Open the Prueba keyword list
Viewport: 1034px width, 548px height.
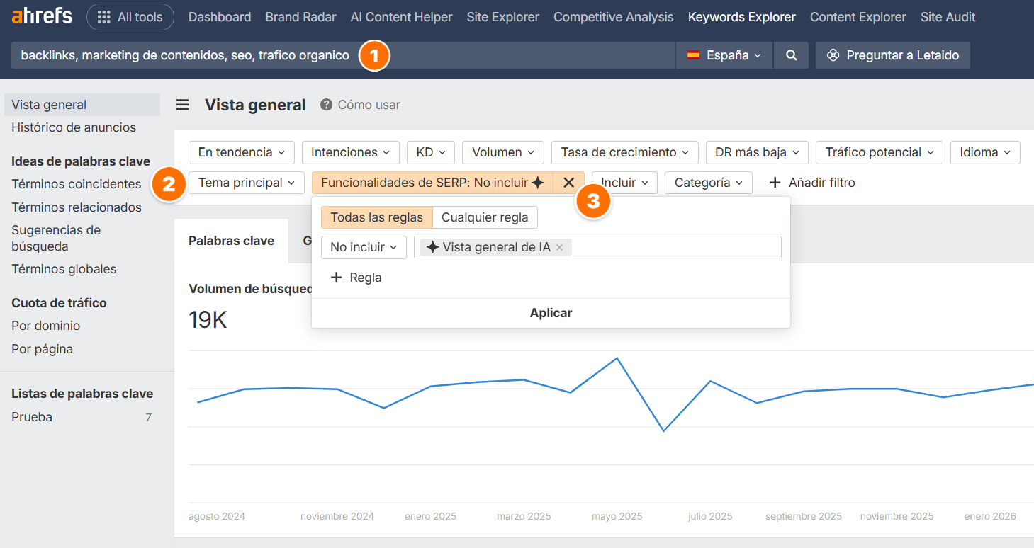pos(32,417)
